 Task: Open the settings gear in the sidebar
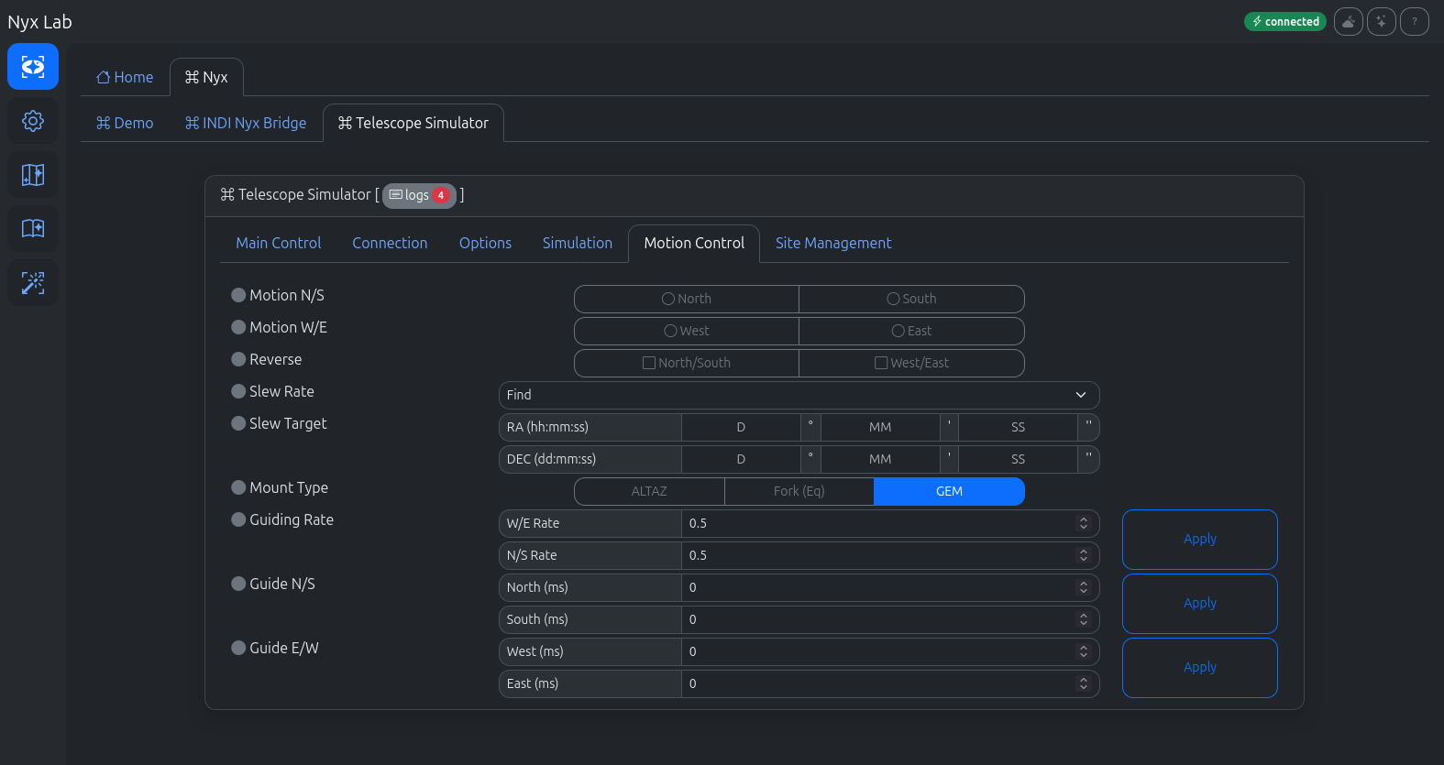click(x=33, y=121)
